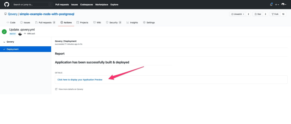Viewport: 291px width, 124px height.
Task: Fork this repository
Action: 275,14
